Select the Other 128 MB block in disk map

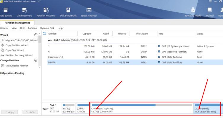(x=83, y=108)
